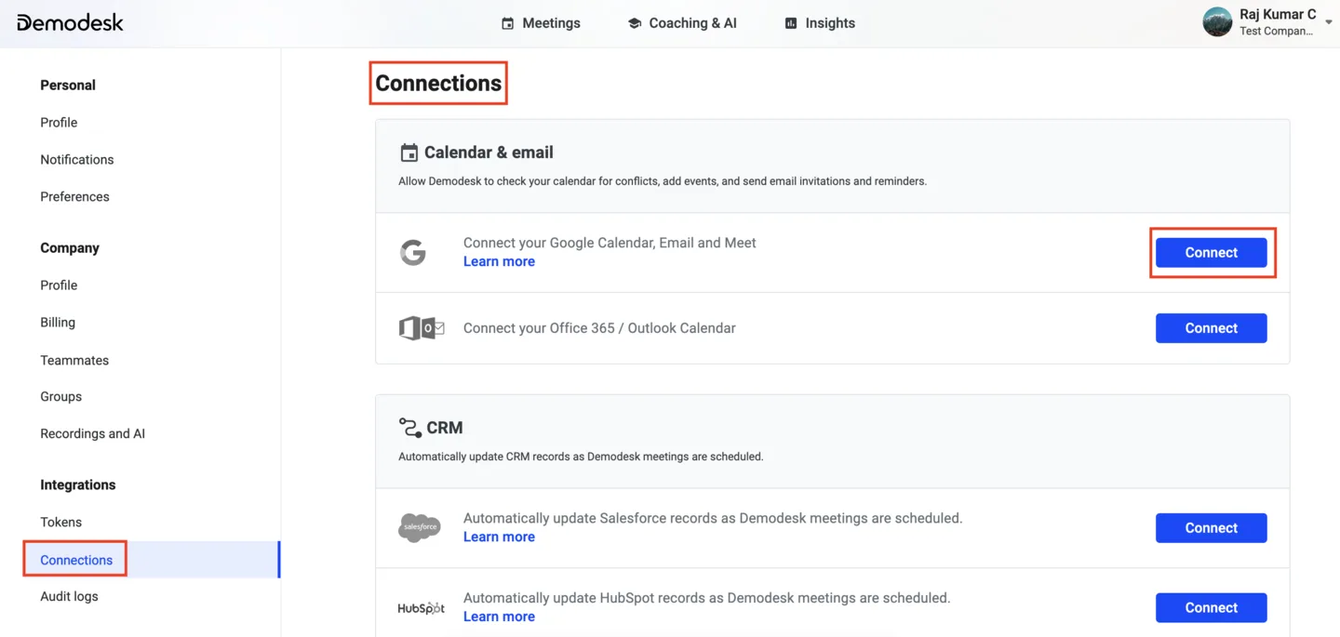Image resolution: width=1340 pixels, height=637 pixels.
Task: Open Recordings and AI settings
Action: coord(93,434)
